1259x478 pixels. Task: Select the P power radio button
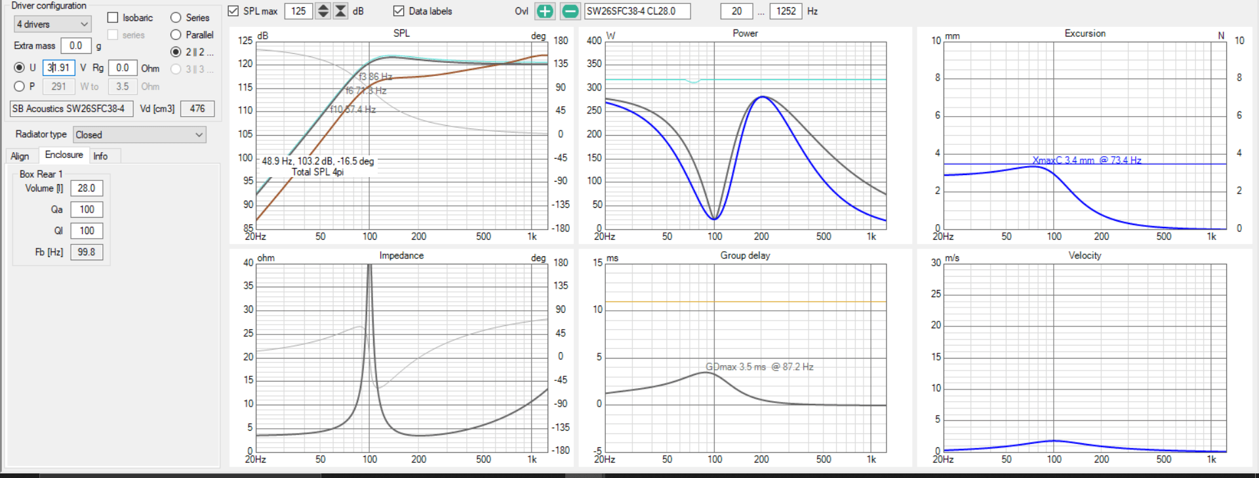19,87
